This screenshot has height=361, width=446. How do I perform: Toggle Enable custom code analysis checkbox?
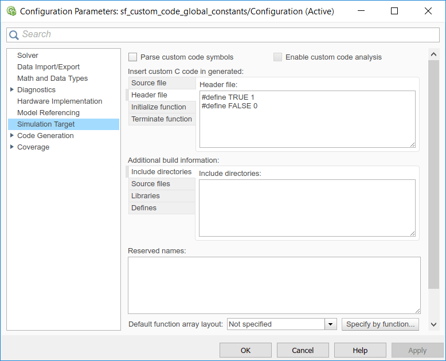(x=277, y=57)
